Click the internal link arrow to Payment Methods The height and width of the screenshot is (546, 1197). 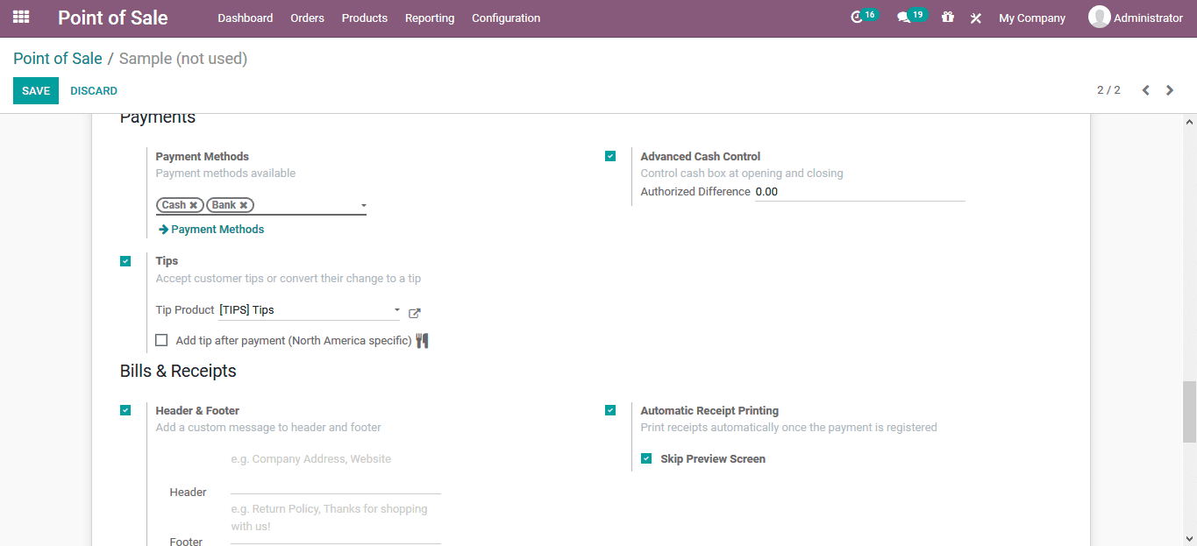tap(210, 229)
